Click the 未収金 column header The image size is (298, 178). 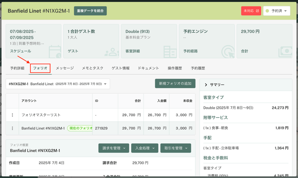[x=188, y=101]
